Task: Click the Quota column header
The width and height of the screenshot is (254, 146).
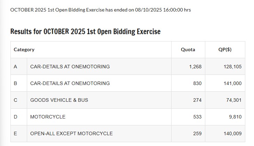Action: point(188,49)
